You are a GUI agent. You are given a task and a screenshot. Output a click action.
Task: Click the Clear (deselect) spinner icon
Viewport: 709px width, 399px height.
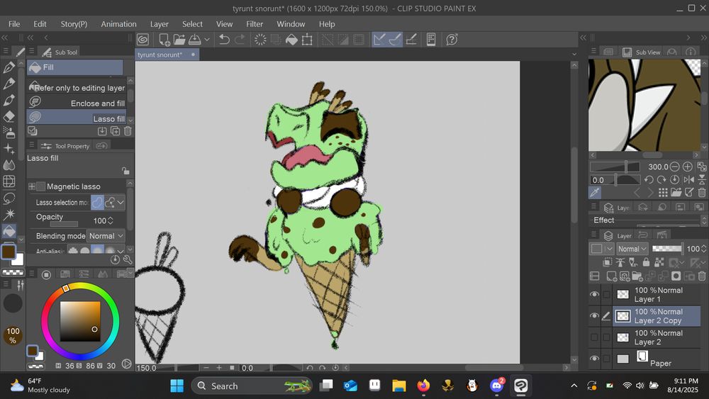pyautogui.click(x=260, y=40)
